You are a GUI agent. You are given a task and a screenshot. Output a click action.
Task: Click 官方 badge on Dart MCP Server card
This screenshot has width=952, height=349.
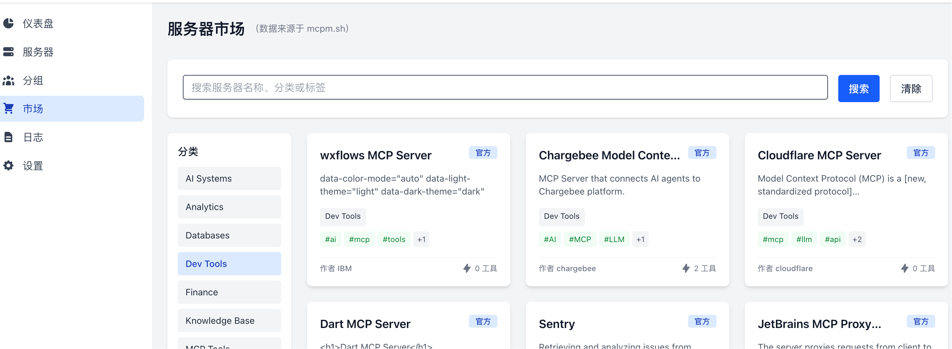pos(483,321)
